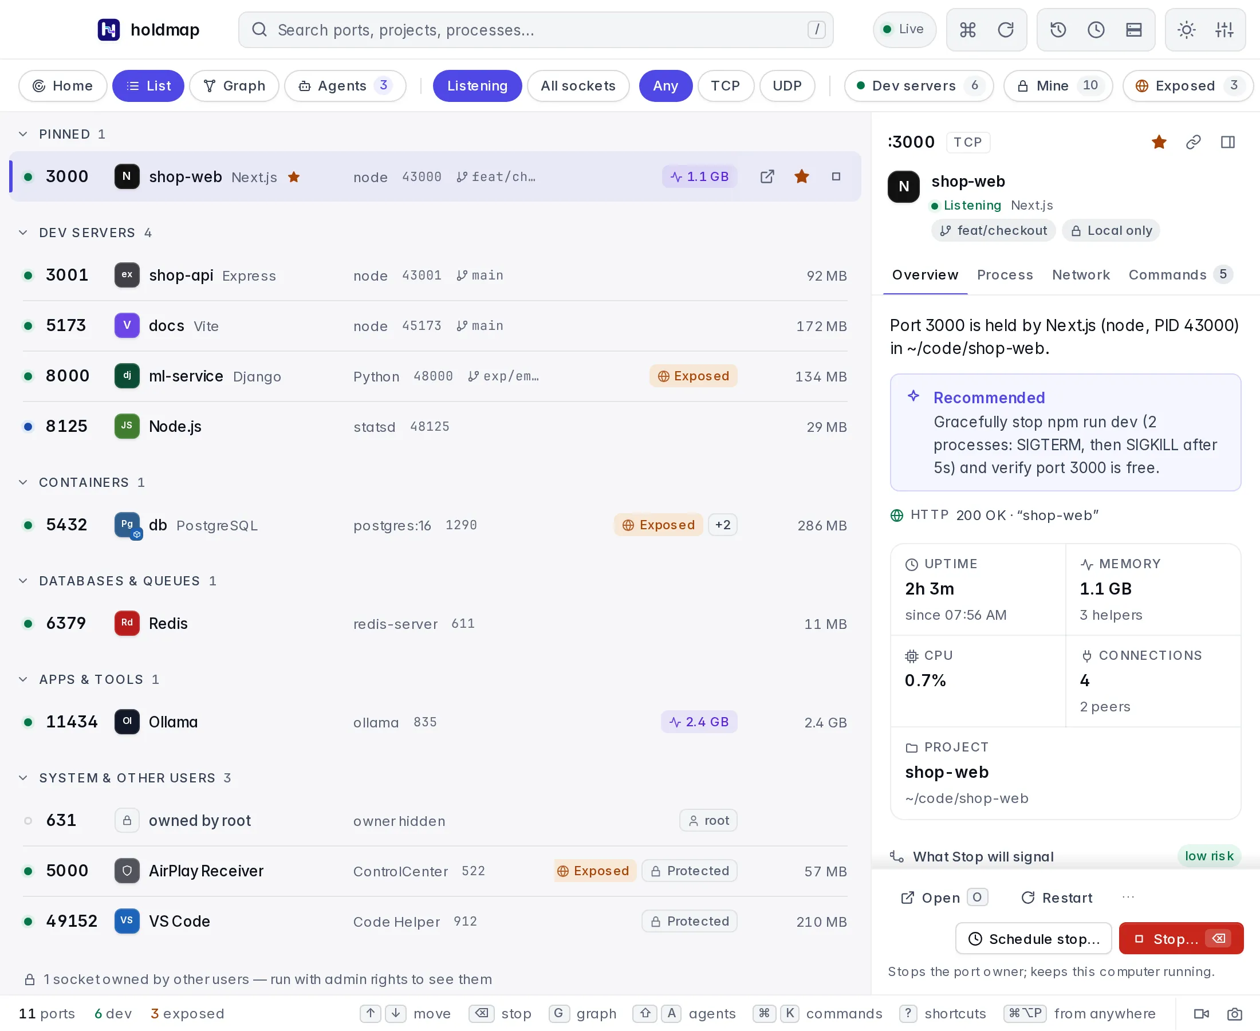
Task: Select the TCP protocol filter
Action: pyautogui.click(x=725, y=86)
